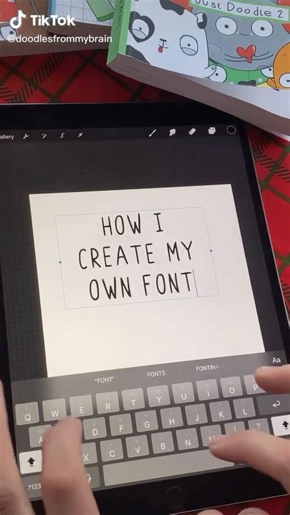This screenshot has width=290, height=515.
Task: Tap the I key
Action: tap(207, 389)
